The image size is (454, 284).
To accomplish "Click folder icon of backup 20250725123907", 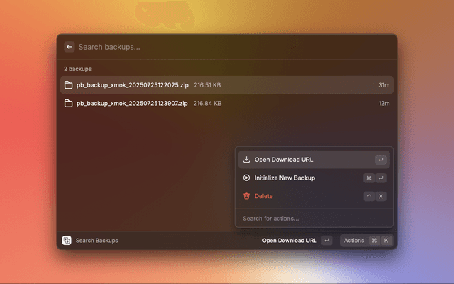I will point(69,104).
